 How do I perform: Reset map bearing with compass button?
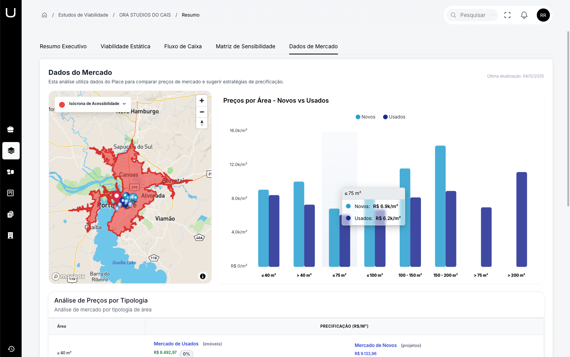click(202, 123)
